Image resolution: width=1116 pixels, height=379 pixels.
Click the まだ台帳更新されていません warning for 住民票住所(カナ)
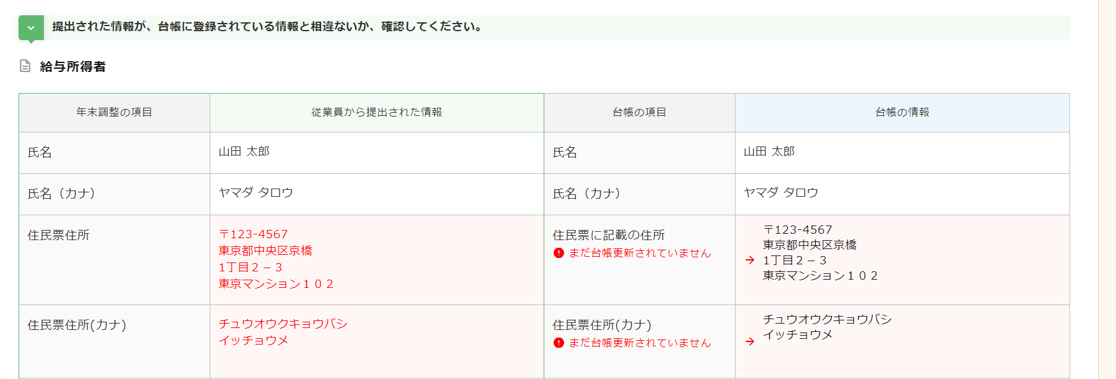coord(639,343)
